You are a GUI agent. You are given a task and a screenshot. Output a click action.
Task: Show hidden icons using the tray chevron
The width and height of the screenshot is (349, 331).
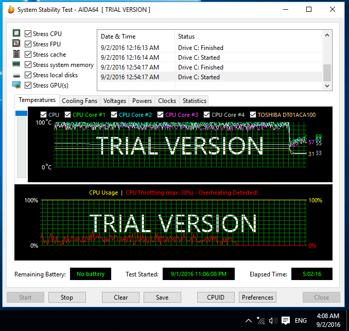pyautogui.click(x=249, y=321)
